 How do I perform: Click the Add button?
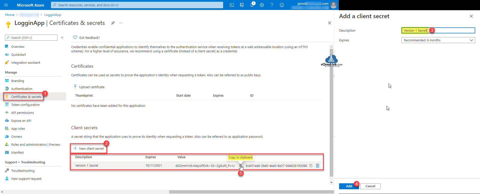(349, 186)
